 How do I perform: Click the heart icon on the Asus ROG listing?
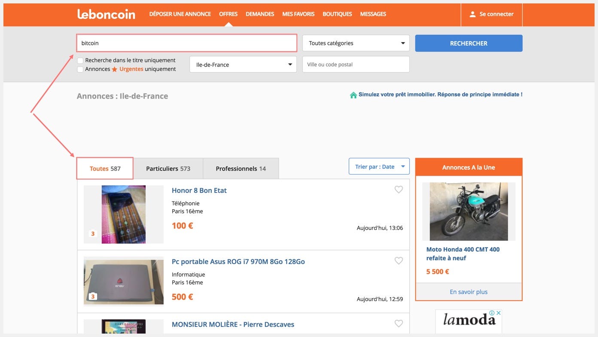point(398,260)
